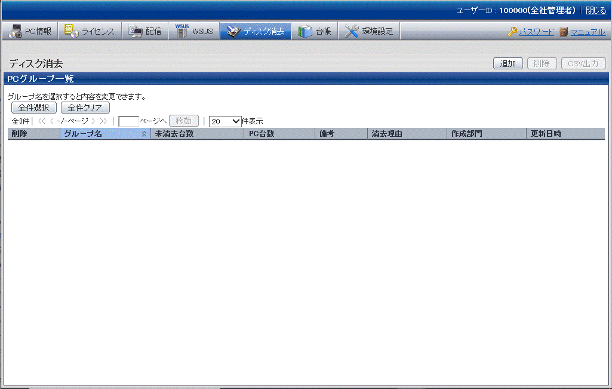Click the WSUS server icon

182,31
